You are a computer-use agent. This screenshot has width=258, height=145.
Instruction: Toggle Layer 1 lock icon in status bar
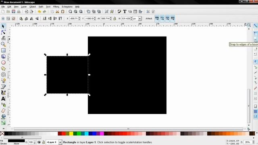pos(44,142)
